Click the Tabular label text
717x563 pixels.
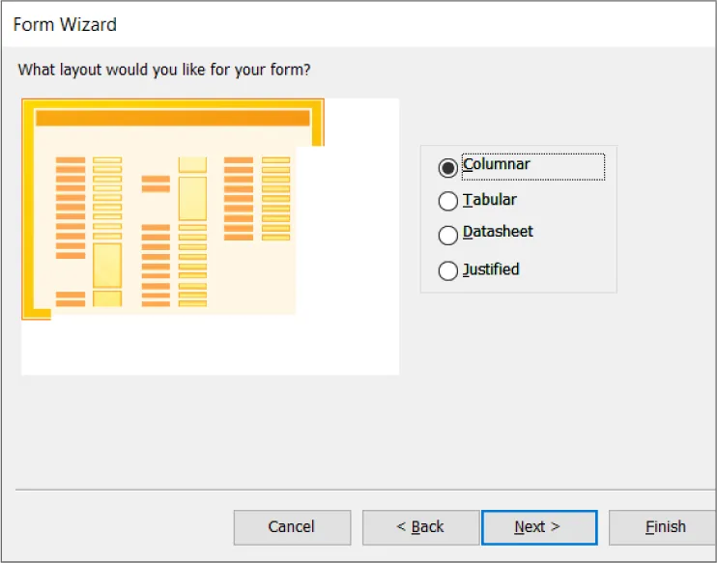tap(490, 200)
